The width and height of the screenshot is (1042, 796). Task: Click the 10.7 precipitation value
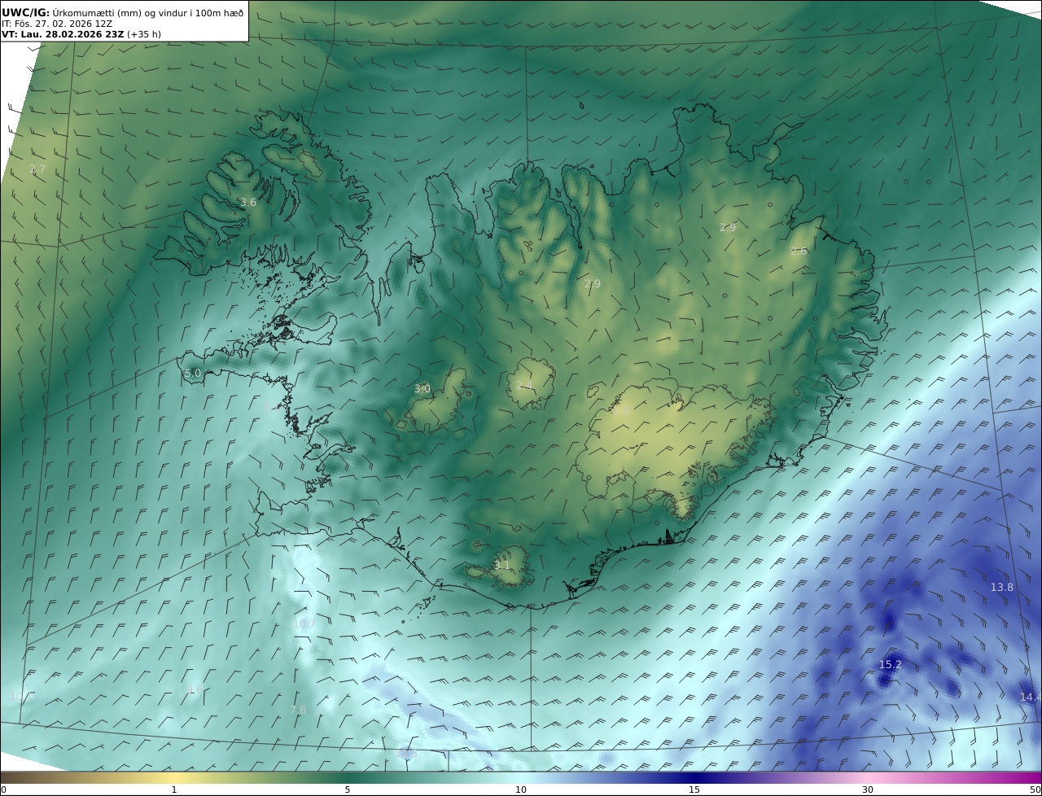click(x=304, y=624)
